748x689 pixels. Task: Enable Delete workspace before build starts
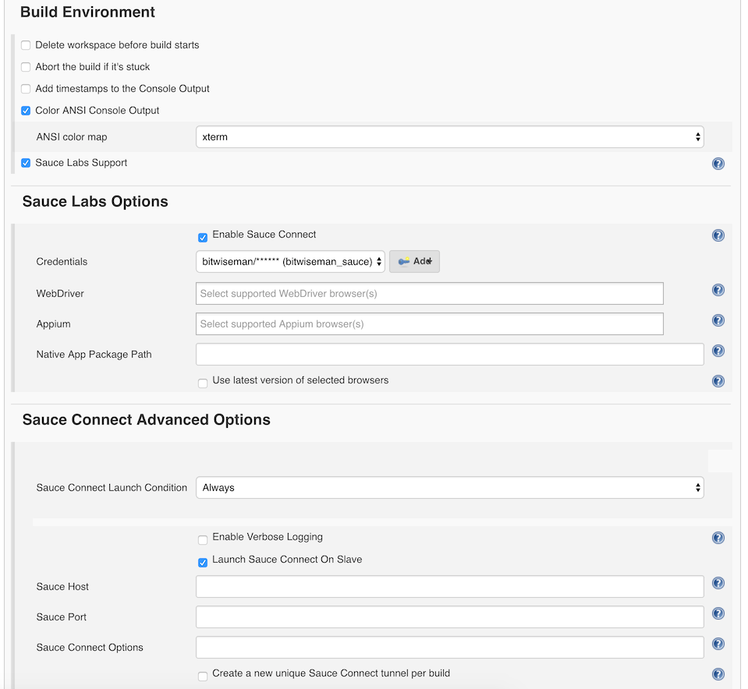(26, 45)
